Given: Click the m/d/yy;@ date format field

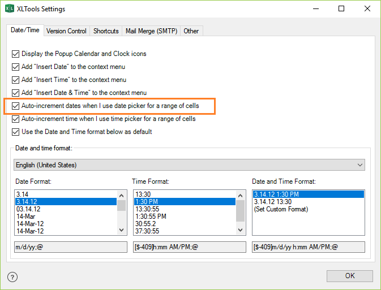Looking at the screenshot, I should pos(71,247).
